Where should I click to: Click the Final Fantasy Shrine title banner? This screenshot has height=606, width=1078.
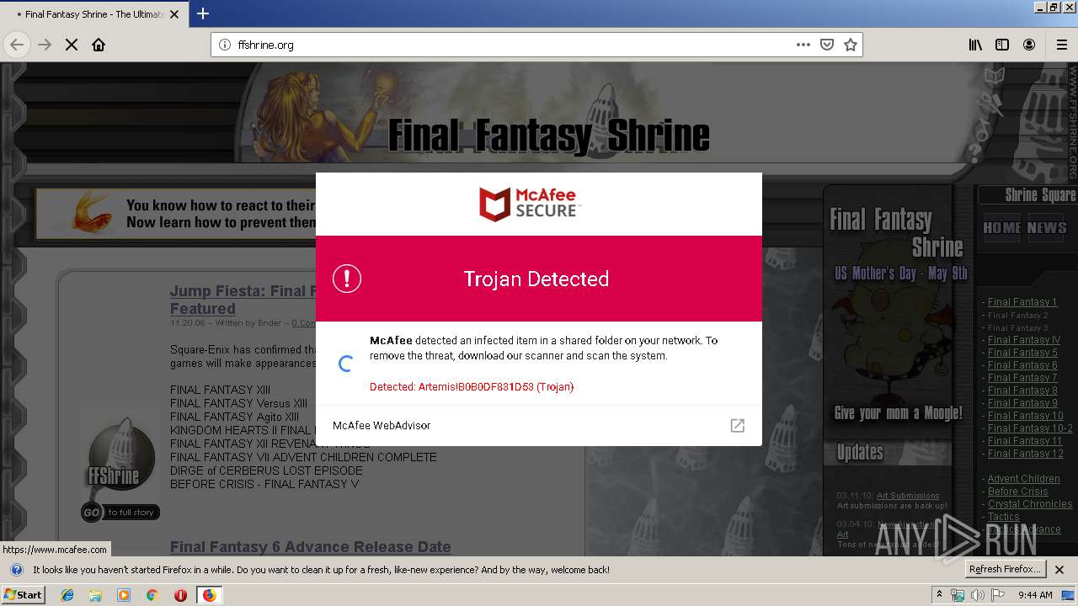[548, 135]
